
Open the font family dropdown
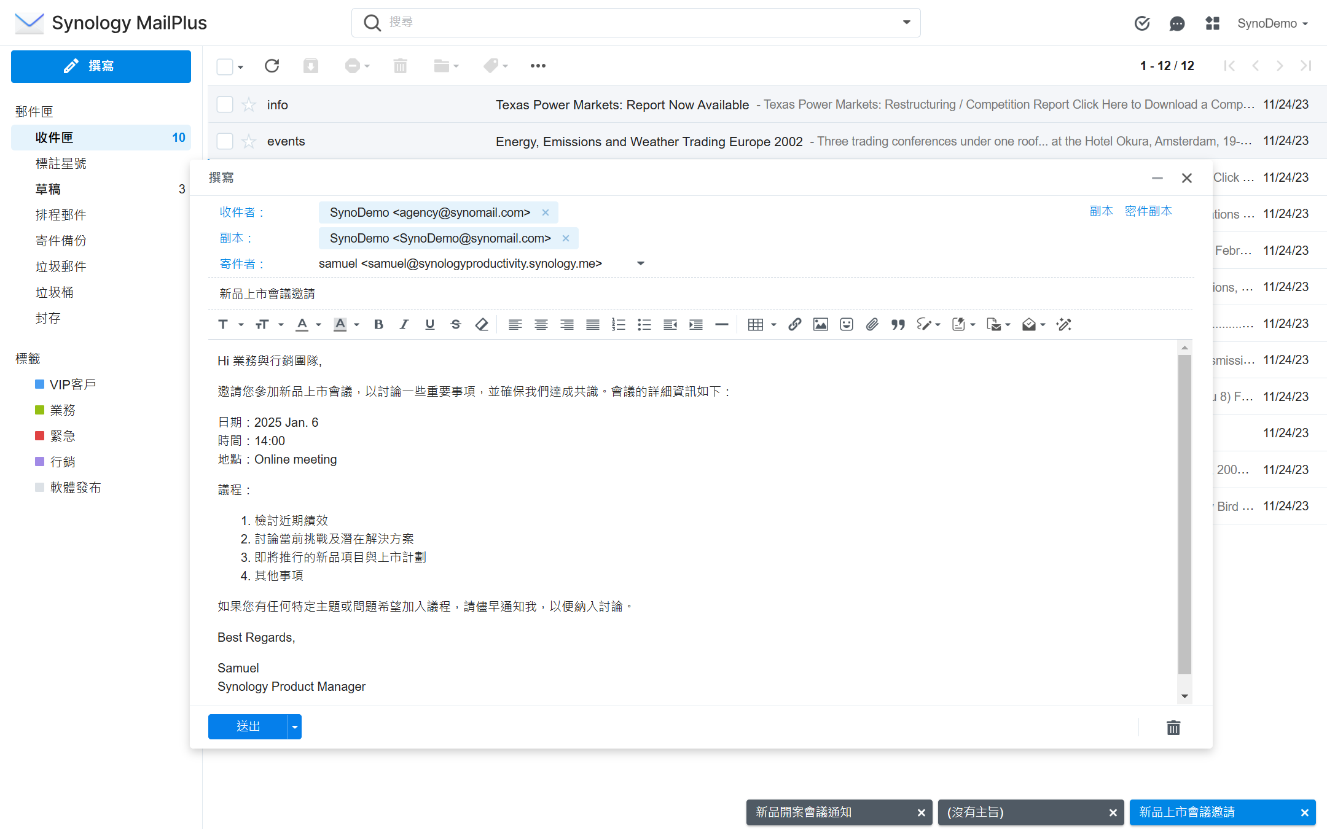click(x=230, y=324)
